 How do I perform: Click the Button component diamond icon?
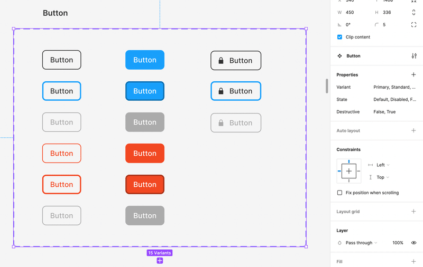point(339,56)
